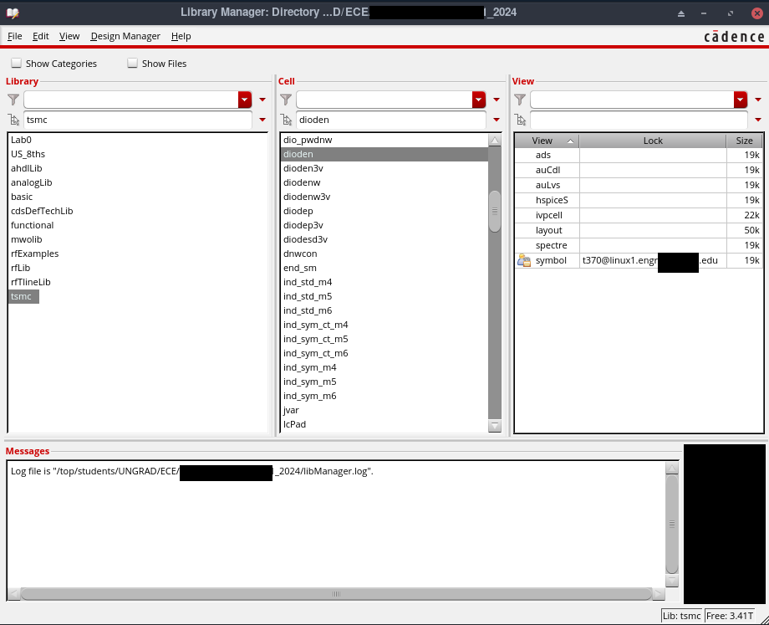Click the Cell list vertical scrollbar thumb
The width and height of the screenshot is (769, 625).
495,211
